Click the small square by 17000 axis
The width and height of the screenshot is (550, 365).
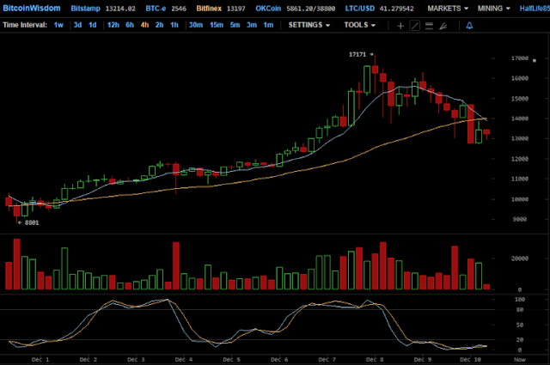[535, 61]
